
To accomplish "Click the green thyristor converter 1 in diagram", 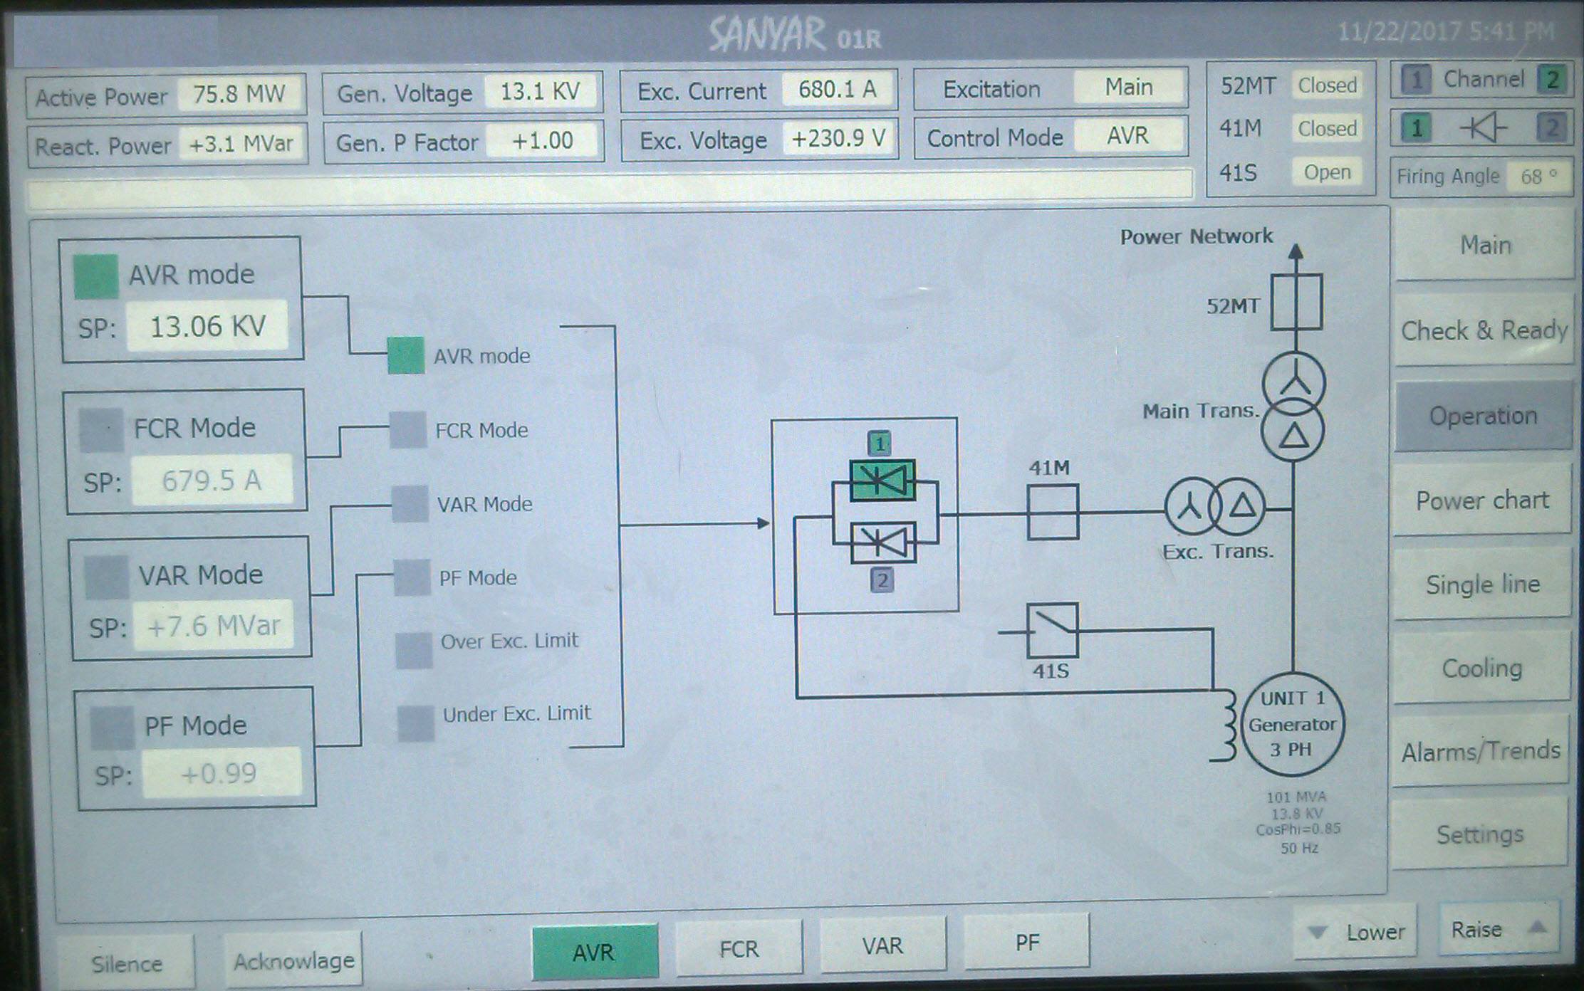I will point(882,480).
